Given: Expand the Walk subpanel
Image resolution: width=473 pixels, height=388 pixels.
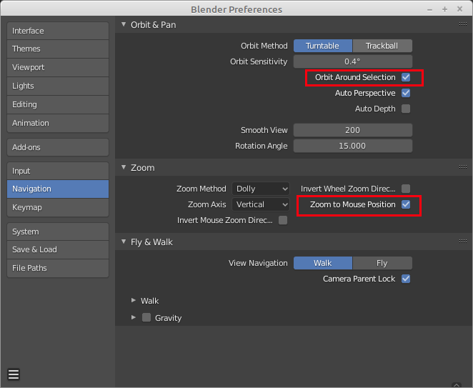Looking at the screenshot, I should click(x=134, y=301).
